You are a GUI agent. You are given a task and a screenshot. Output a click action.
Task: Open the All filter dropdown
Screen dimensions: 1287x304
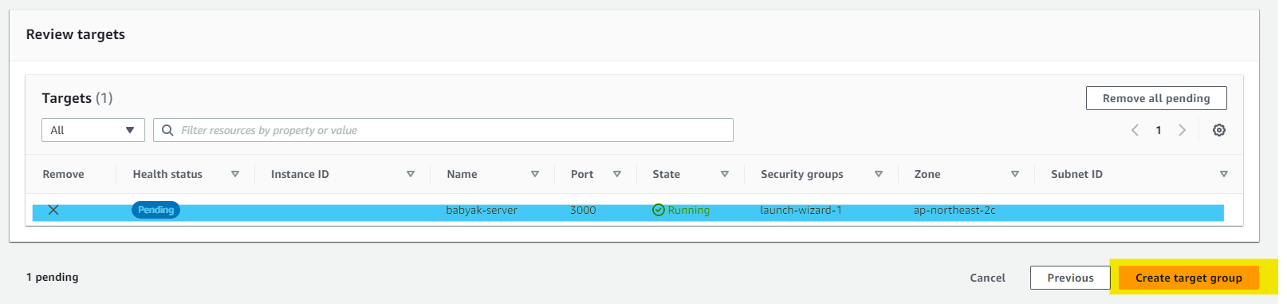(92, 130)
